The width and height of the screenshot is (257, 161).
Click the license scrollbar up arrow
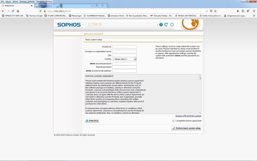[200, 75]
